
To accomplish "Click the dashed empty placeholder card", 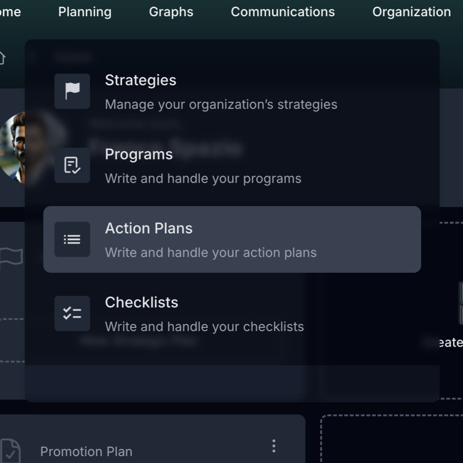I will [x=392, y=440].
